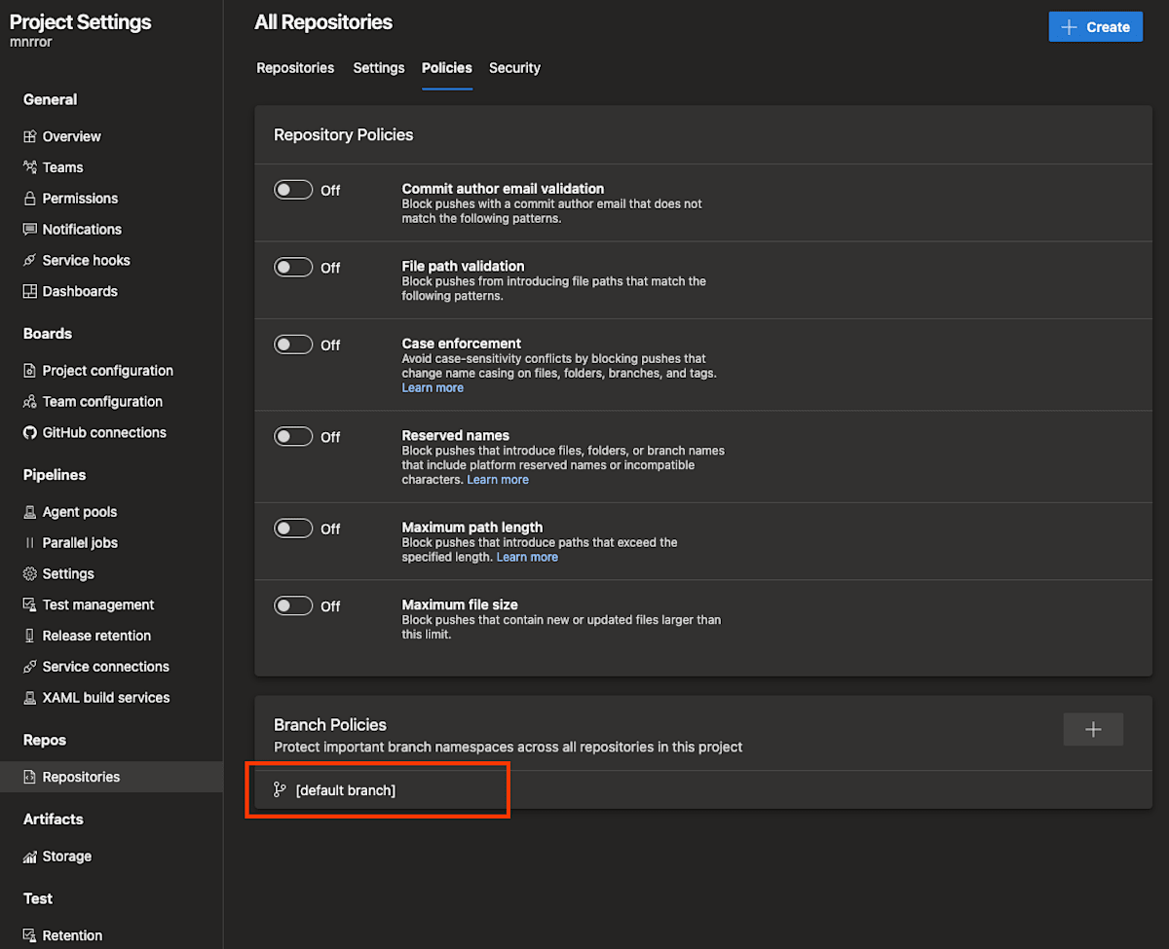
Task: Click the Service connections icon
Action: point(30,667)
